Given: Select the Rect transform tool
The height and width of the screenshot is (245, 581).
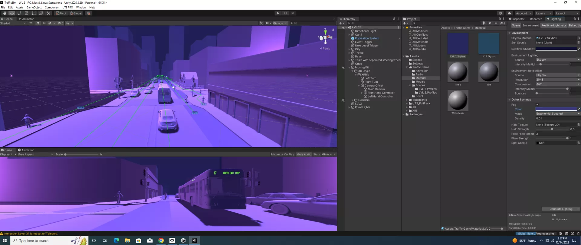Looking at the screenshot, I should click(x=34, y=13).
